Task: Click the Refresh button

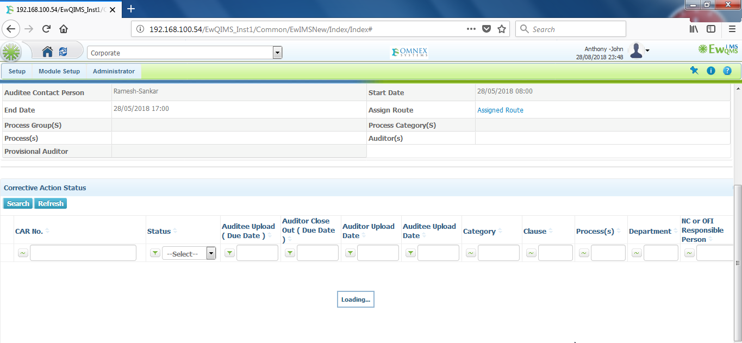Action: (51, 203)
